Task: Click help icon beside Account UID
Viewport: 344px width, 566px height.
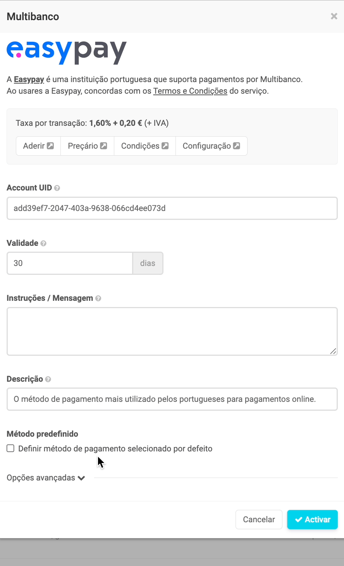Action: point(57,188)
